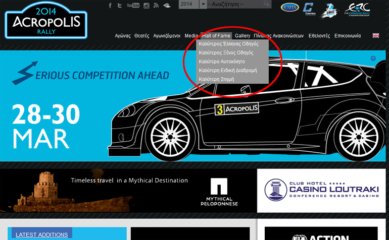Open the Instagram icon in header
This screenshot has width=389, height=240.
tap(147, 6)
